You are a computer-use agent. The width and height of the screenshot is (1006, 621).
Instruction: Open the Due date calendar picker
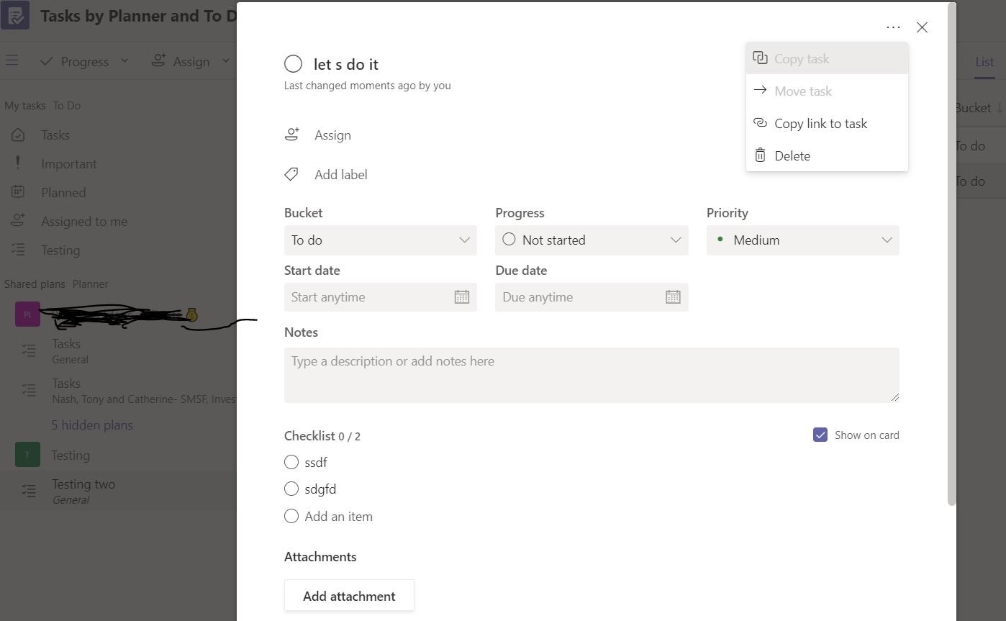(673, 297)
